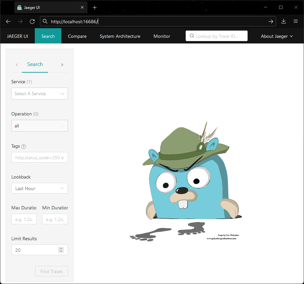Maximize the browser window
The width and height of the screenshot is (304, 284).
point(281,7)
